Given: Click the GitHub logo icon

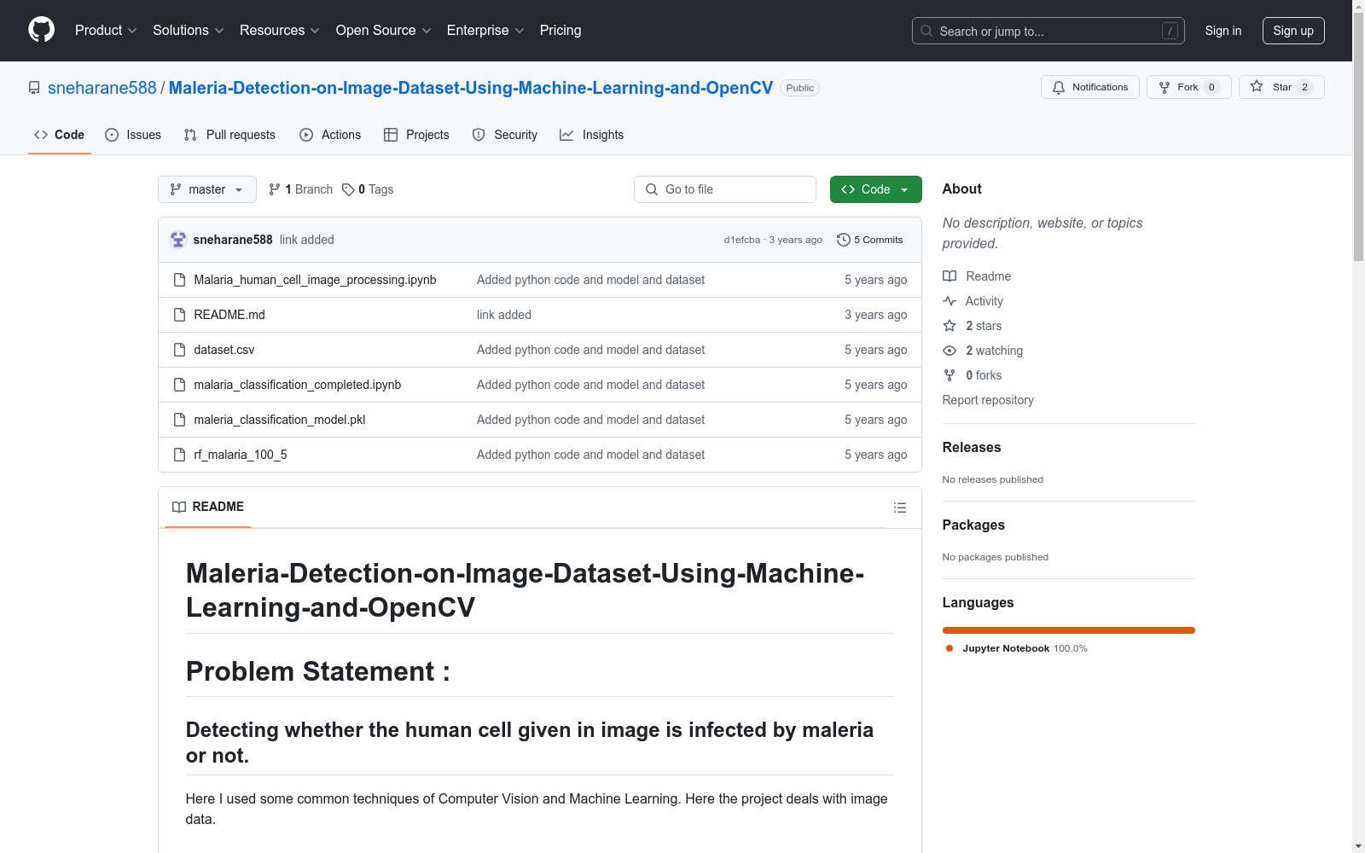Looking at the screenshot, I should coord(41,30).
